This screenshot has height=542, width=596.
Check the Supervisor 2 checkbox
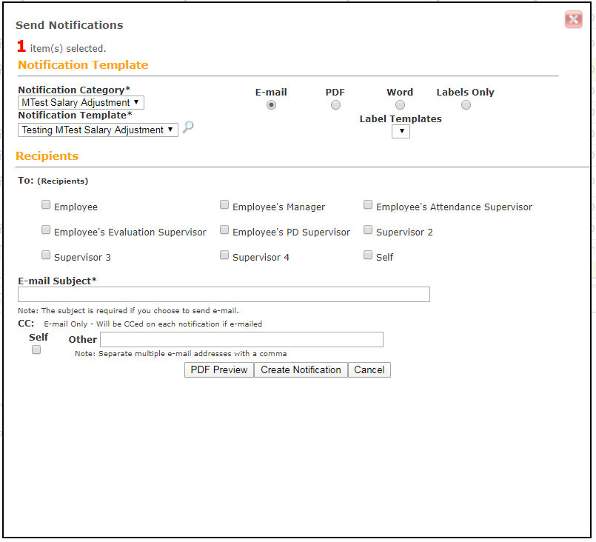pyautogui.click(x=367, y=230)
